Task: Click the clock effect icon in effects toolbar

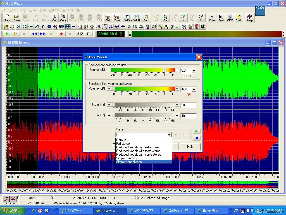Action: click(x=203, y=27)
